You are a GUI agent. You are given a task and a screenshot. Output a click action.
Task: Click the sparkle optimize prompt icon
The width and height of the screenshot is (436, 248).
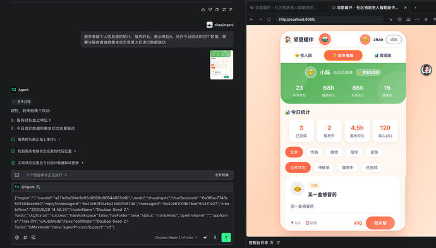point(205,237)
